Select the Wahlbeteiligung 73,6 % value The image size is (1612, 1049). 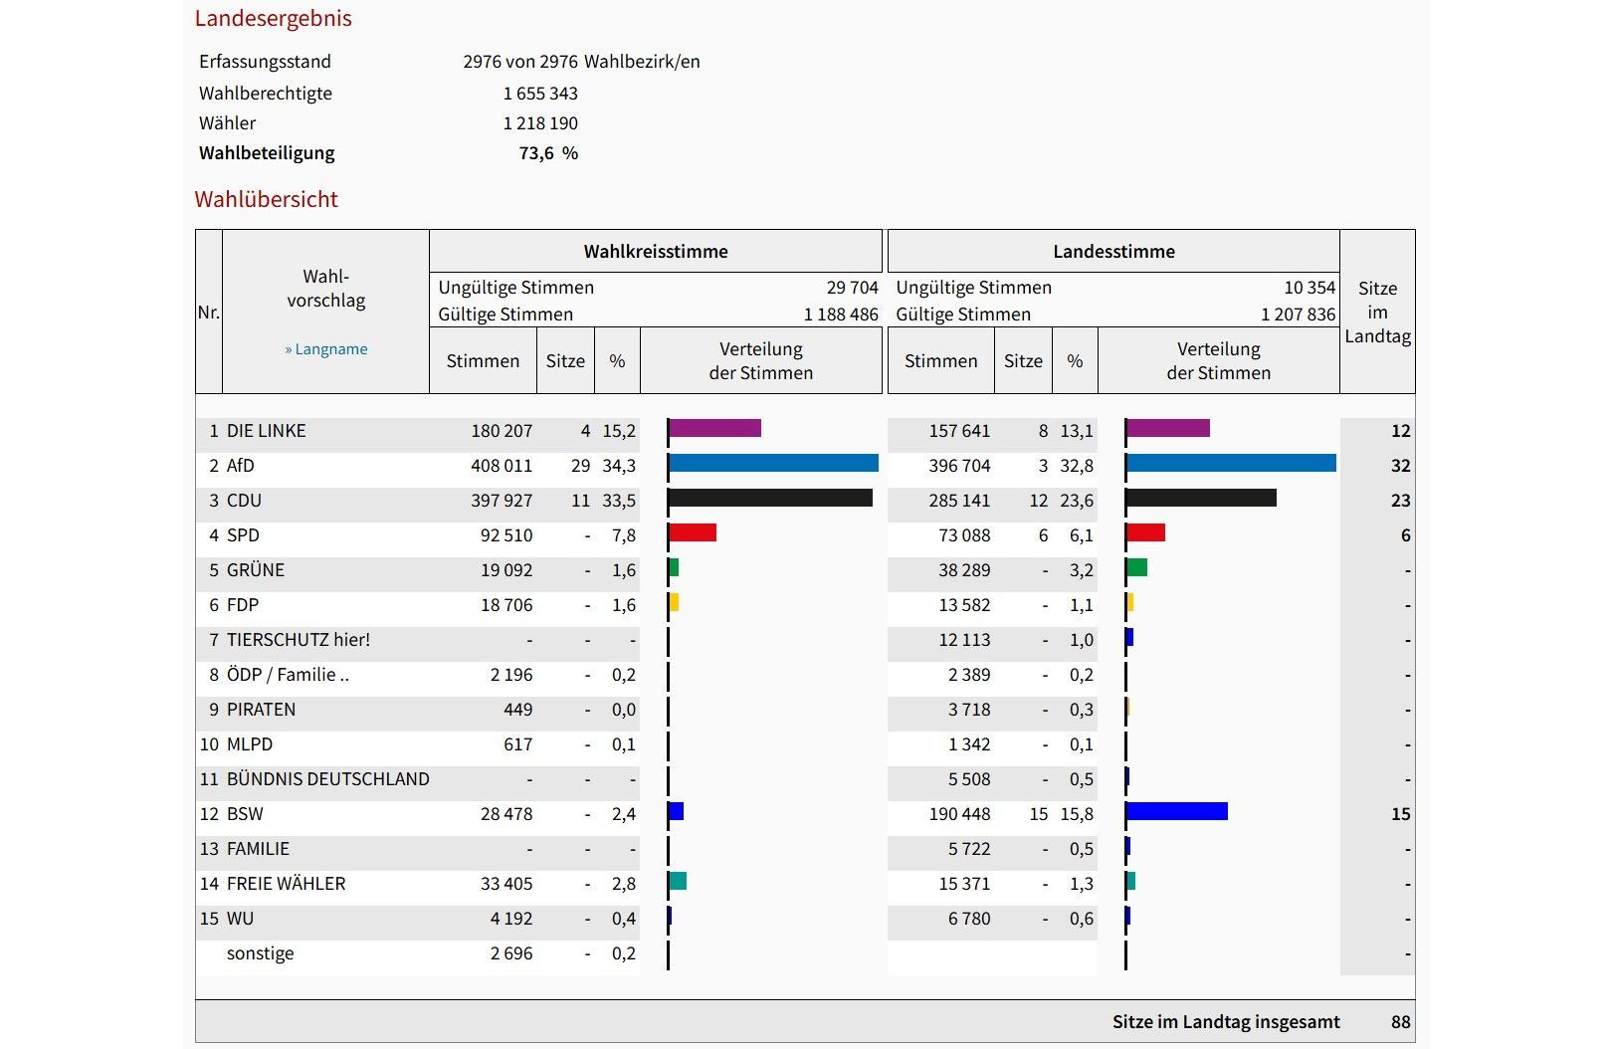click(548, 153)
